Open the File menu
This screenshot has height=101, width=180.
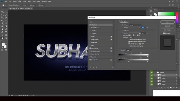click(x=6, y=1)
